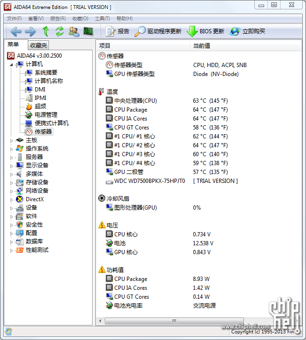The image size is (306, 340).
Task: Click the 报告 report toolbar button
Action: (x=118, y=31)
